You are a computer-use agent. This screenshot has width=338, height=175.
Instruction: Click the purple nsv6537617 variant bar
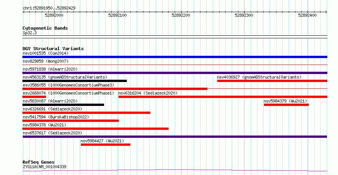(x=175, y=137)
